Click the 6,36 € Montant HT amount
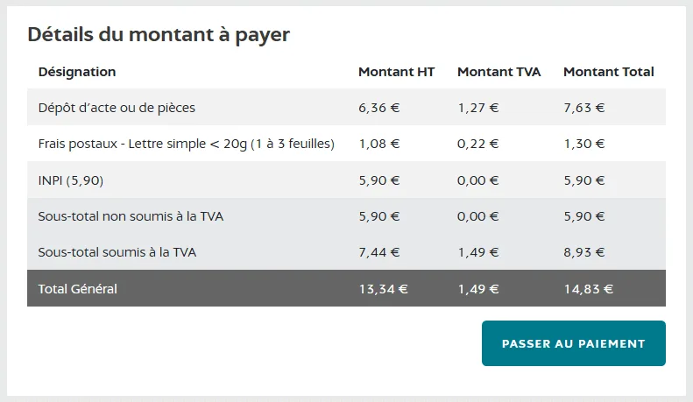This screenshot has width=693, height=402. [378, 109]
